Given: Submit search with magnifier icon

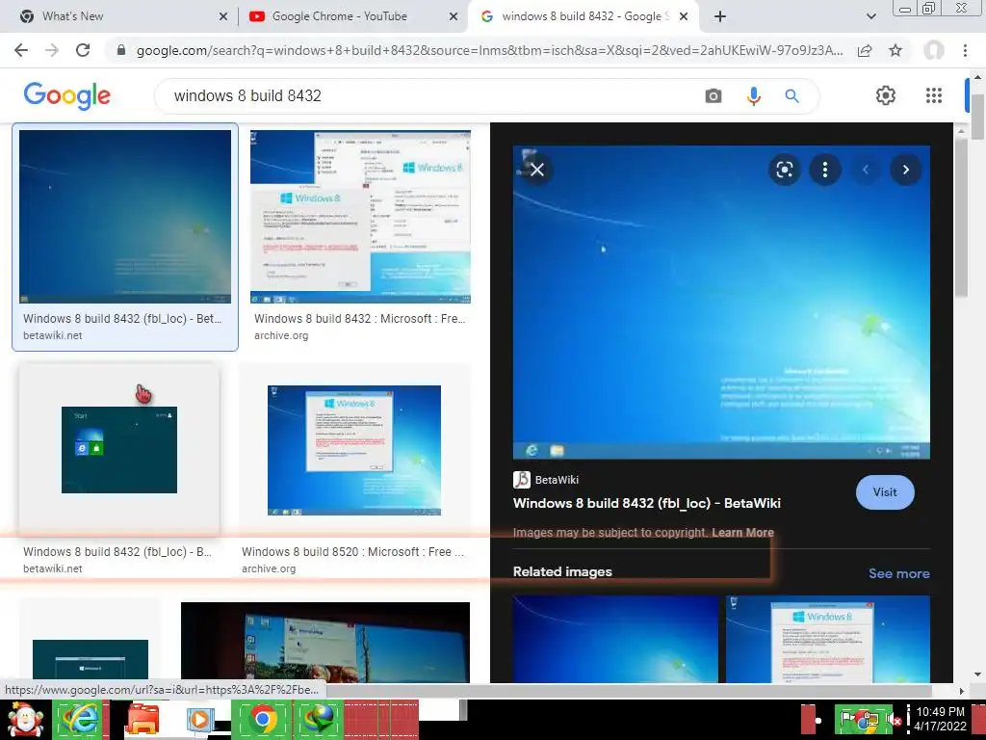Looking at the screenshot, I should pyautogui.click(x=791, y=95).
